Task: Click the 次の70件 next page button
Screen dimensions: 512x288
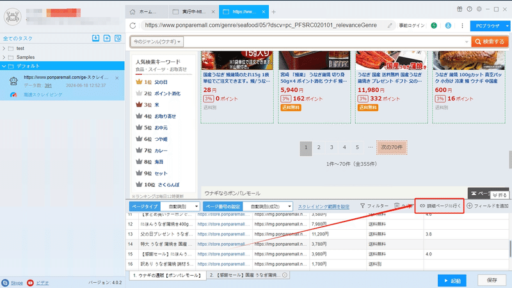Action: 392,147
